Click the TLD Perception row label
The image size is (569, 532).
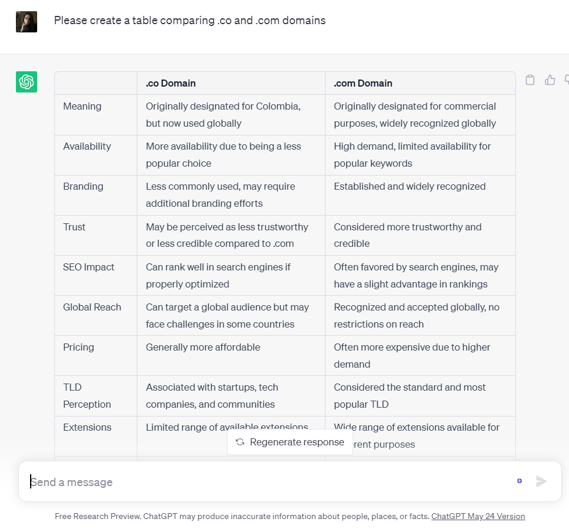click(87, 395)
